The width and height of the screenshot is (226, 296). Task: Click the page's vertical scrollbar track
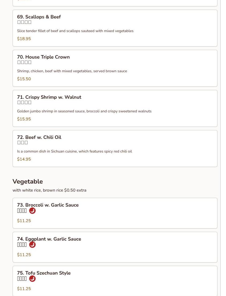223,148
